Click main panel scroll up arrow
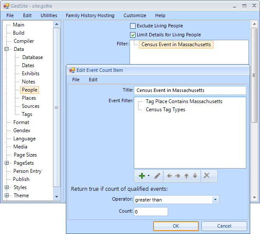Screen dimensions: 260x234 (x=254, y=24)
